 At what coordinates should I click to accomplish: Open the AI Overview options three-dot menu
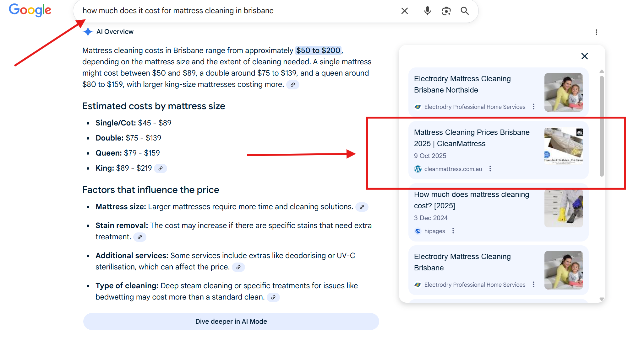[596, 32]
